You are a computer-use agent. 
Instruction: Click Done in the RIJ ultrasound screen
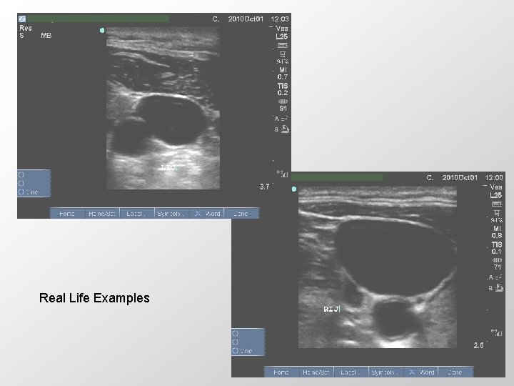455,372
